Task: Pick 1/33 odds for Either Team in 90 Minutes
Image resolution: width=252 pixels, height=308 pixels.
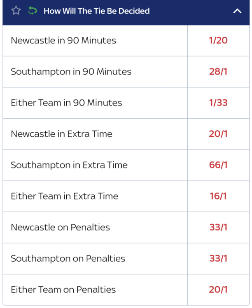Action: (x=218, y=103)
